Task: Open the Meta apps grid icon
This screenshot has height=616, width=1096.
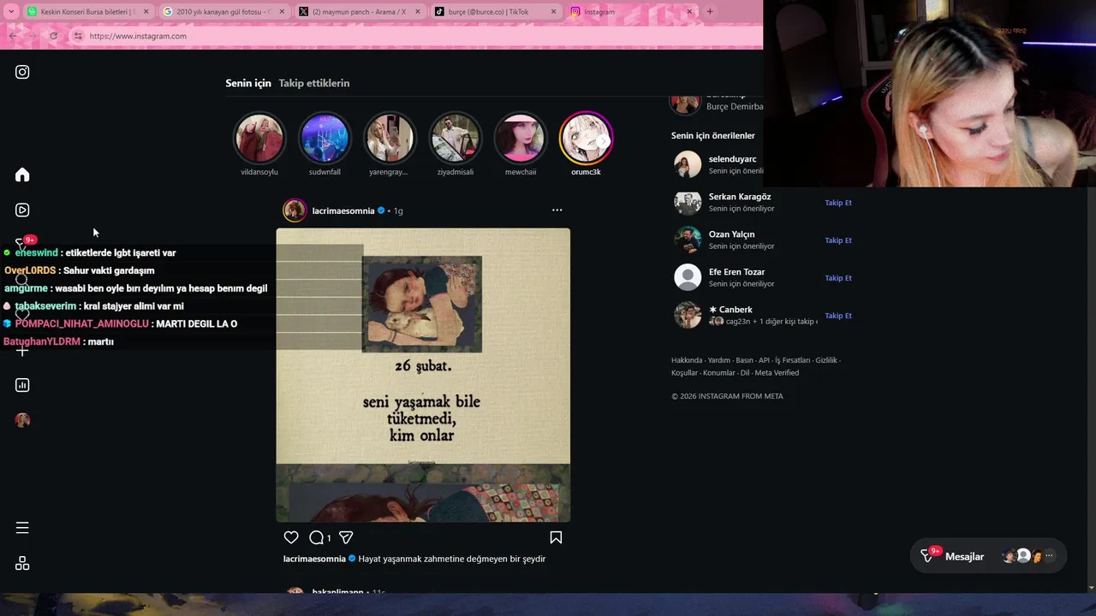Action: tap(22, 563)
